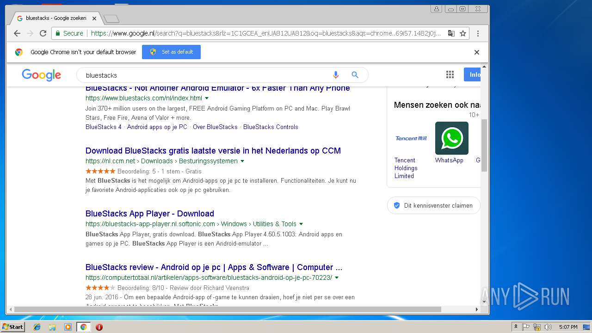This screenshot has height=333, width=592.
Task: Open Android apps op je PC sitelink
Action: [157, 127]
